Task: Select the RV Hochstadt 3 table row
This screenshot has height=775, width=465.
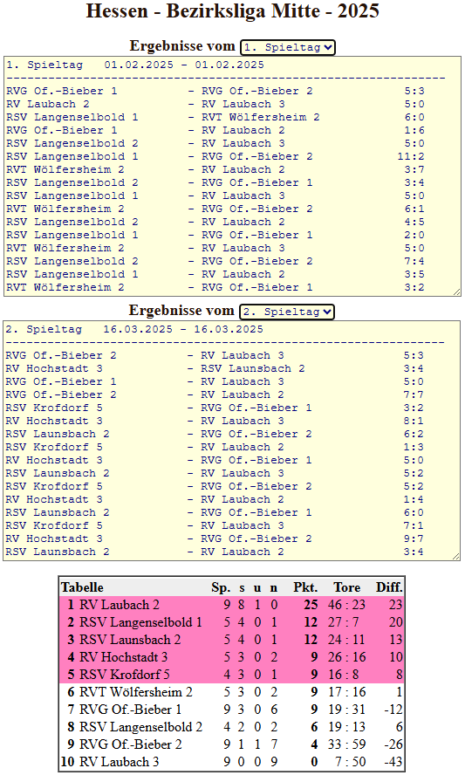Action: coord(232,657)
